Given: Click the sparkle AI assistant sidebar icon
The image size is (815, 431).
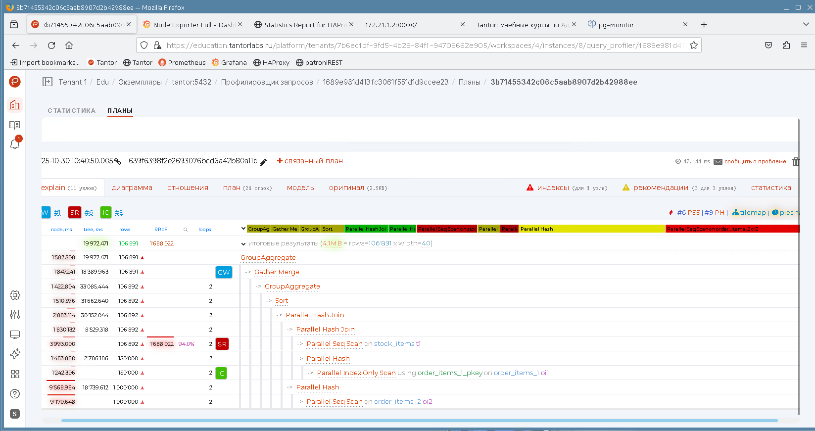Looking at the screenshot, I should tap(15, 354).
